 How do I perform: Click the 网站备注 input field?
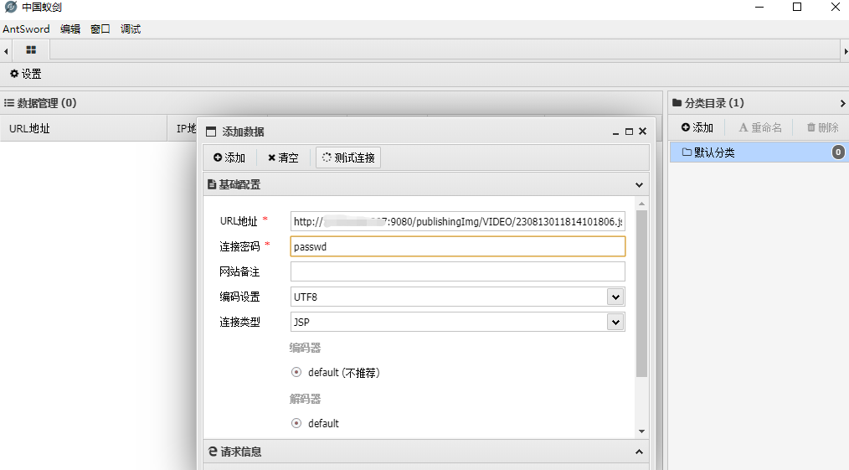pyautogui.click(x=457, y=271)
